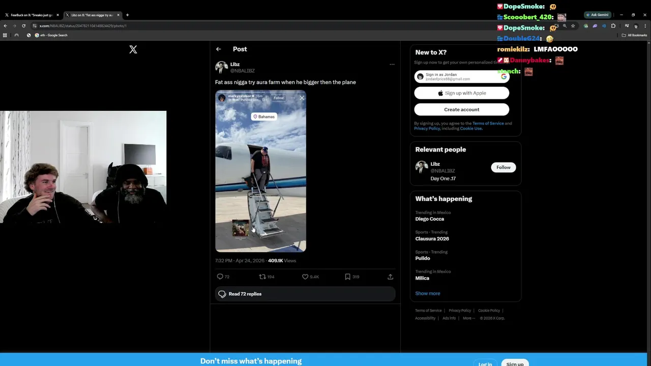Click the x.com address bar URL
Viewport: 651px width, 366px height.
pyautogui.click(x=83, y=26)
